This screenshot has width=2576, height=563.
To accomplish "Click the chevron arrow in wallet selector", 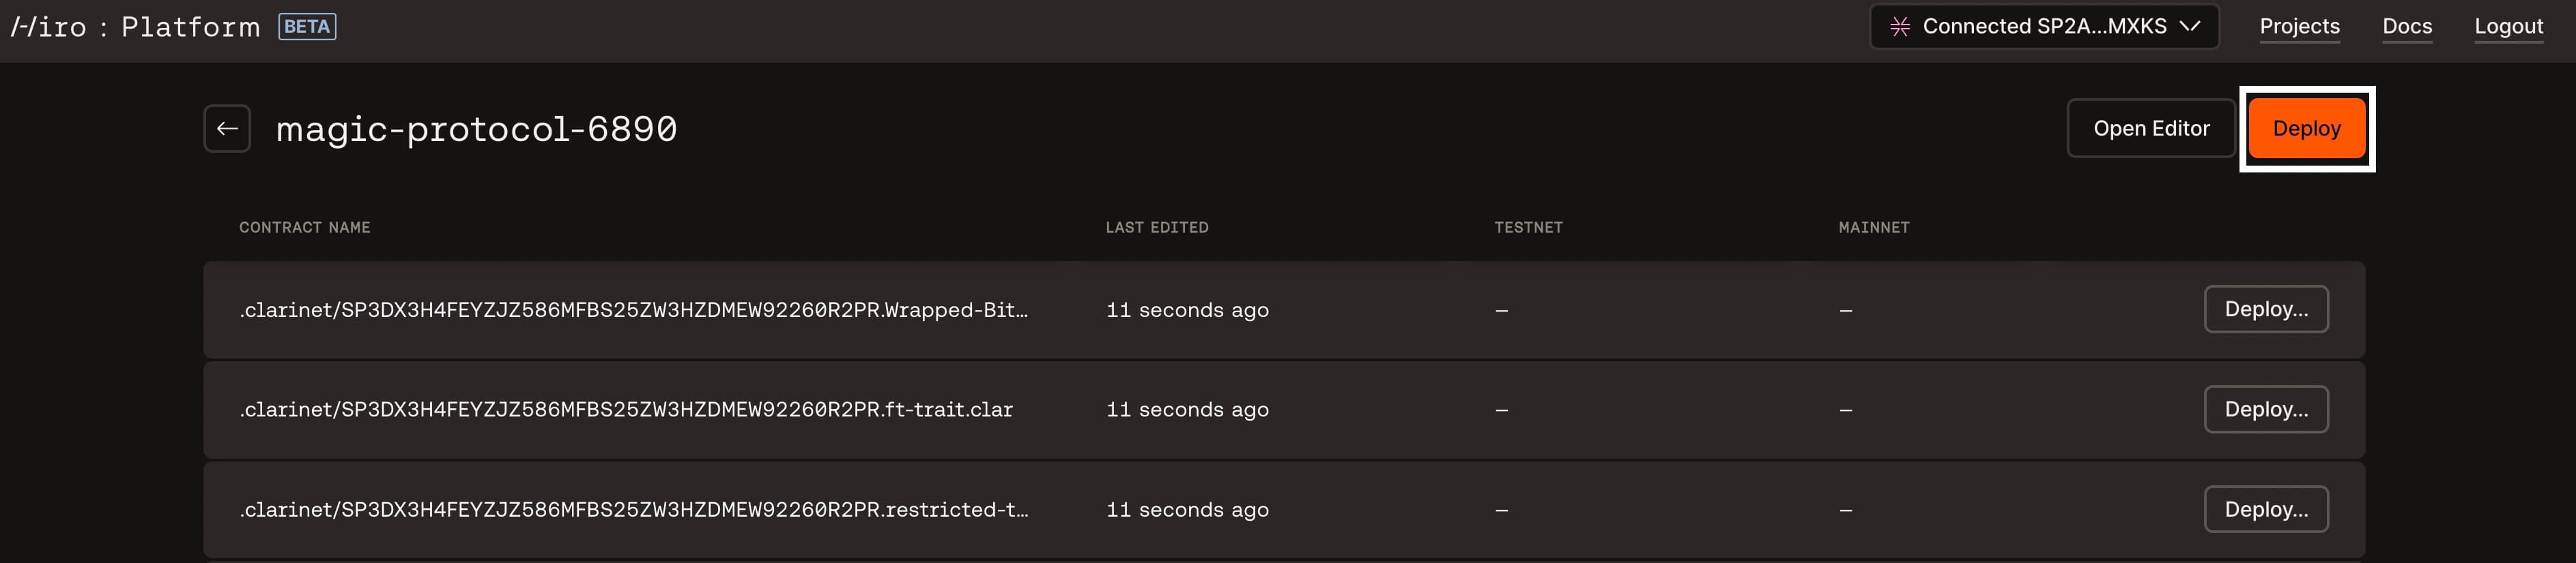I will pyautogui.click(x=2190, y=27).
